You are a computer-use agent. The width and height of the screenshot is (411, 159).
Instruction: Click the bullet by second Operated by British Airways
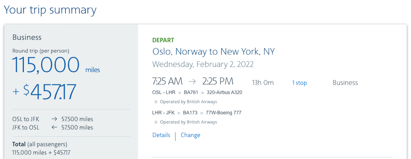click(x=156, y=122)
